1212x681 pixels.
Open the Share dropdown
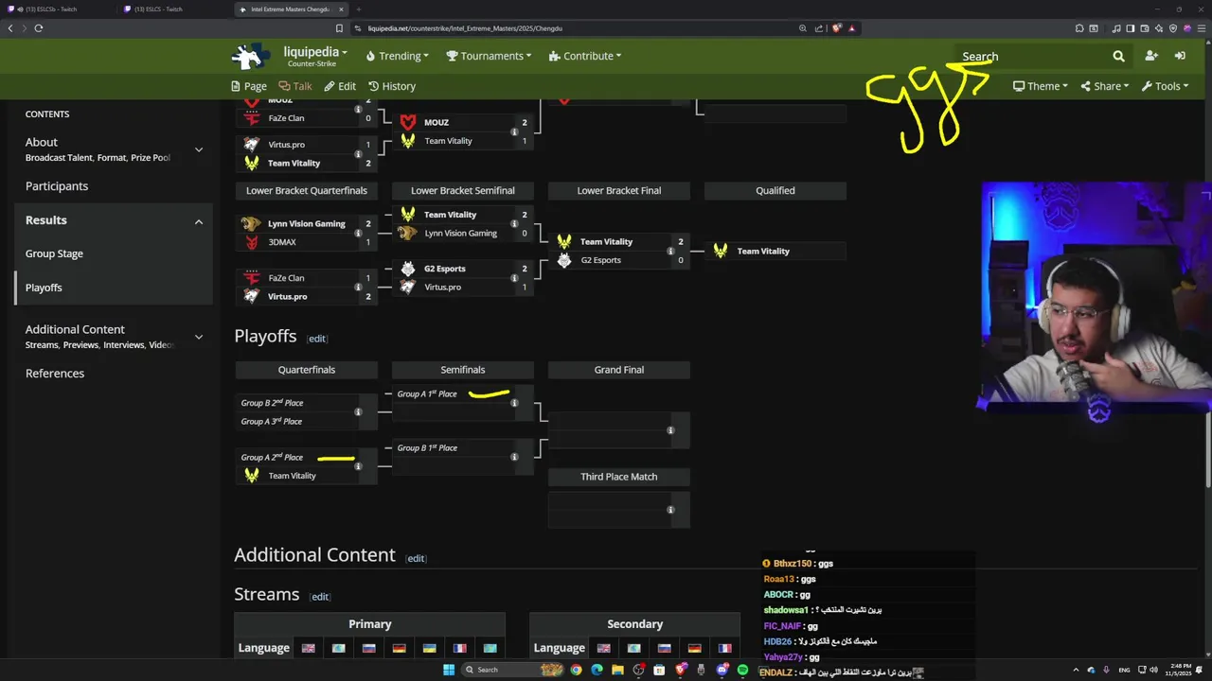(x=1104, y=86)
